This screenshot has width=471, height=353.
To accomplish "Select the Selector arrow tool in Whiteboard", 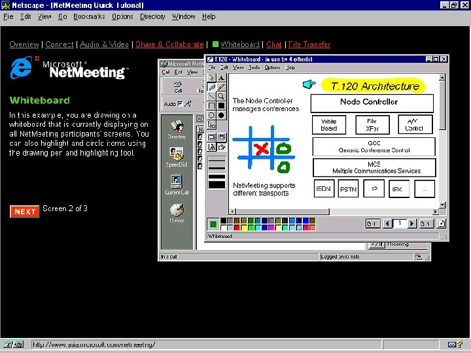I will (211, 78).
